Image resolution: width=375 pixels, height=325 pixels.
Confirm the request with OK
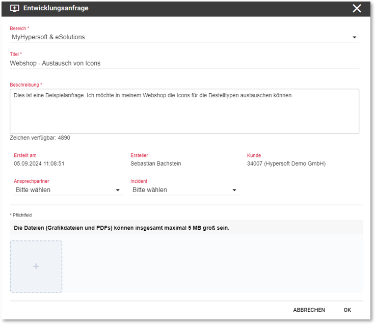click(347, 310)
